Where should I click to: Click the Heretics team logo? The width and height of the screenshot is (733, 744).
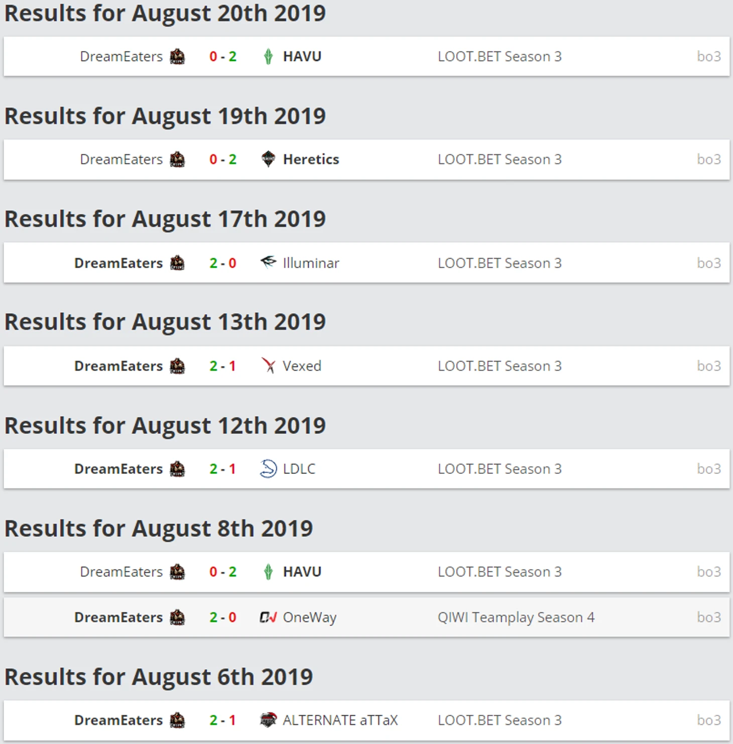(x=268, y=159)
